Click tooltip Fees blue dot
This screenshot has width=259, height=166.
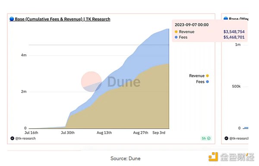click(x=176, y=37)
